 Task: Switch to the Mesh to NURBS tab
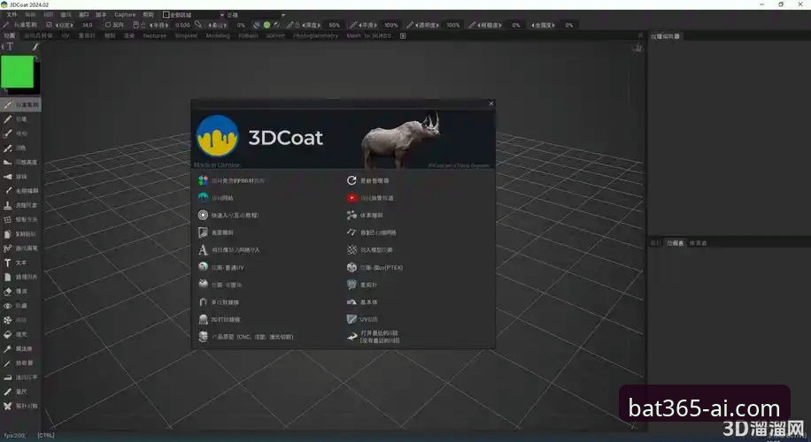pyautogui.click(x=369, y=35)
